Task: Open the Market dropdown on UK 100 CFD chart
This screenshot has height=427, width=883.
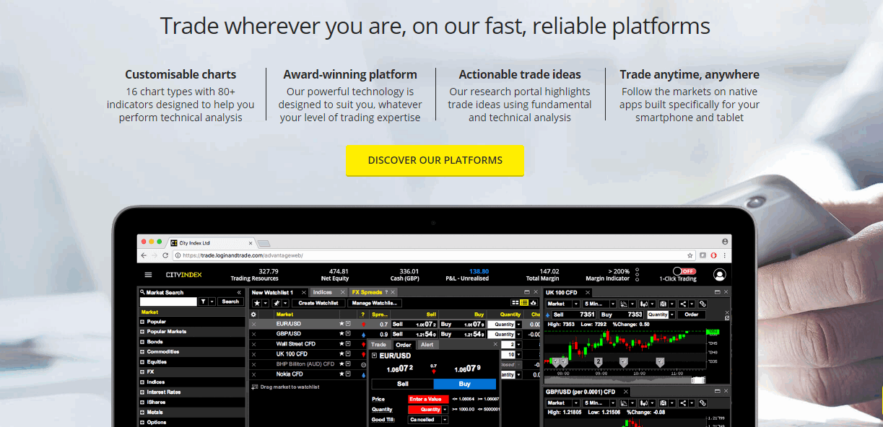Action: pos(562,304)
